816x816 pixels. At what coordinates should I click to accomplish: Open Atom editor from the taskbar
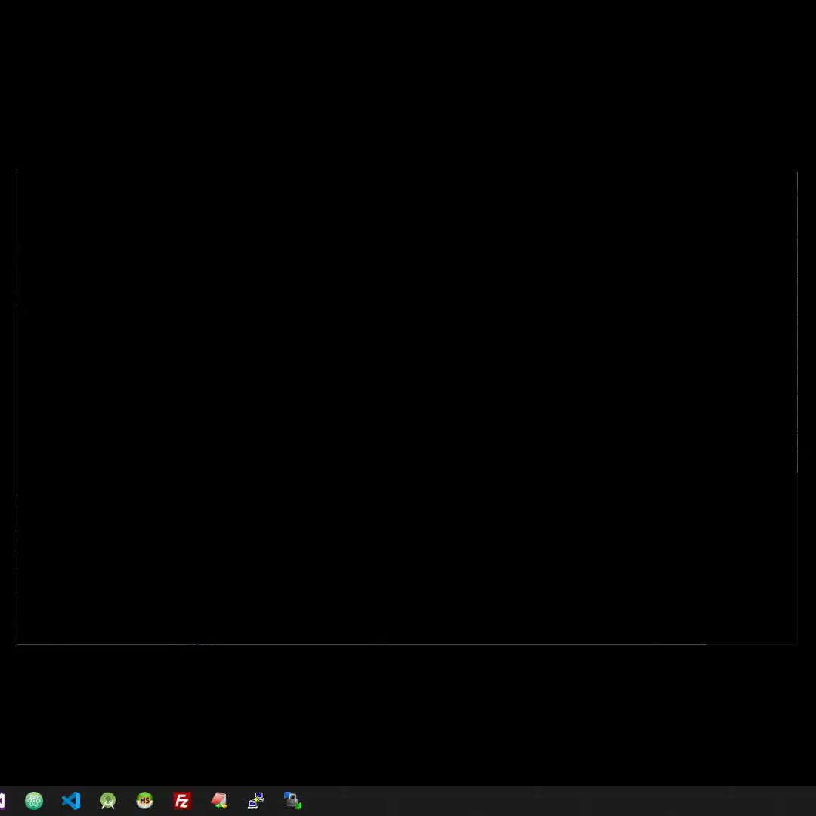pyautogui.click(x=34, y=800)
